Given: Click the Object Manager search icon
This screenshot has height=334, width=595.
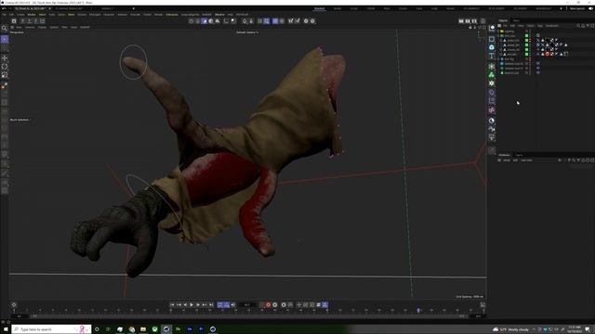Looking at the screenshot, I should pos(578,26).
